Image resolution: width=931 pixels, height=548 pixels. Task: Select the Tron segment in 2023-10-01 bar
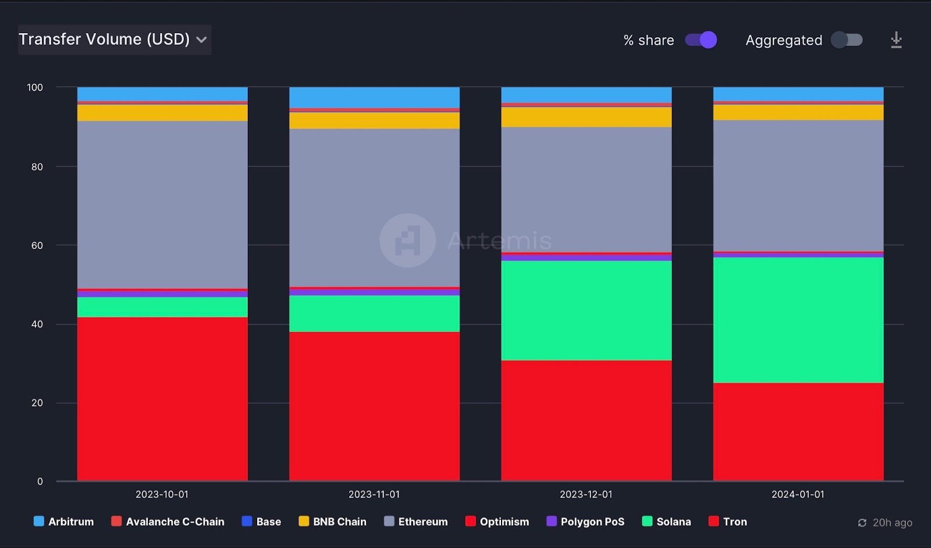coord(162,399)
